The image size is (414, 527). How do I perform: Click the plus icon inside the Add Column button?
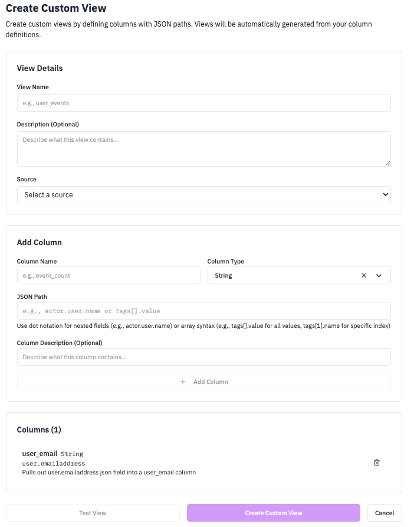pyautogui.click(x=183, y=382)
